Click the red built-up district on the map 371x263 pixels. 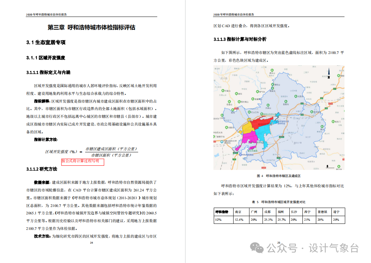point(260,123)
